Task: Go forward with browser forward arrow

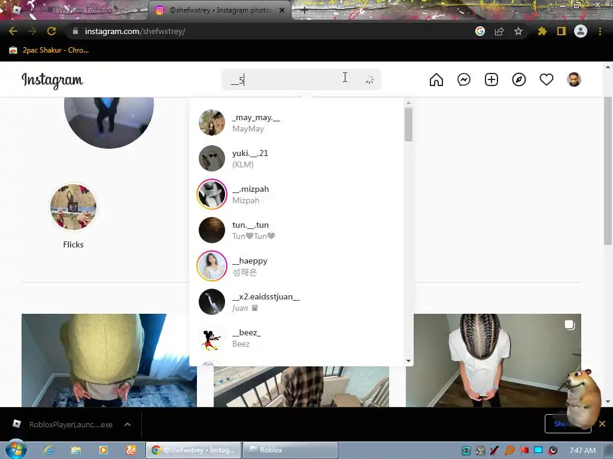Action: tap(32, 31)
